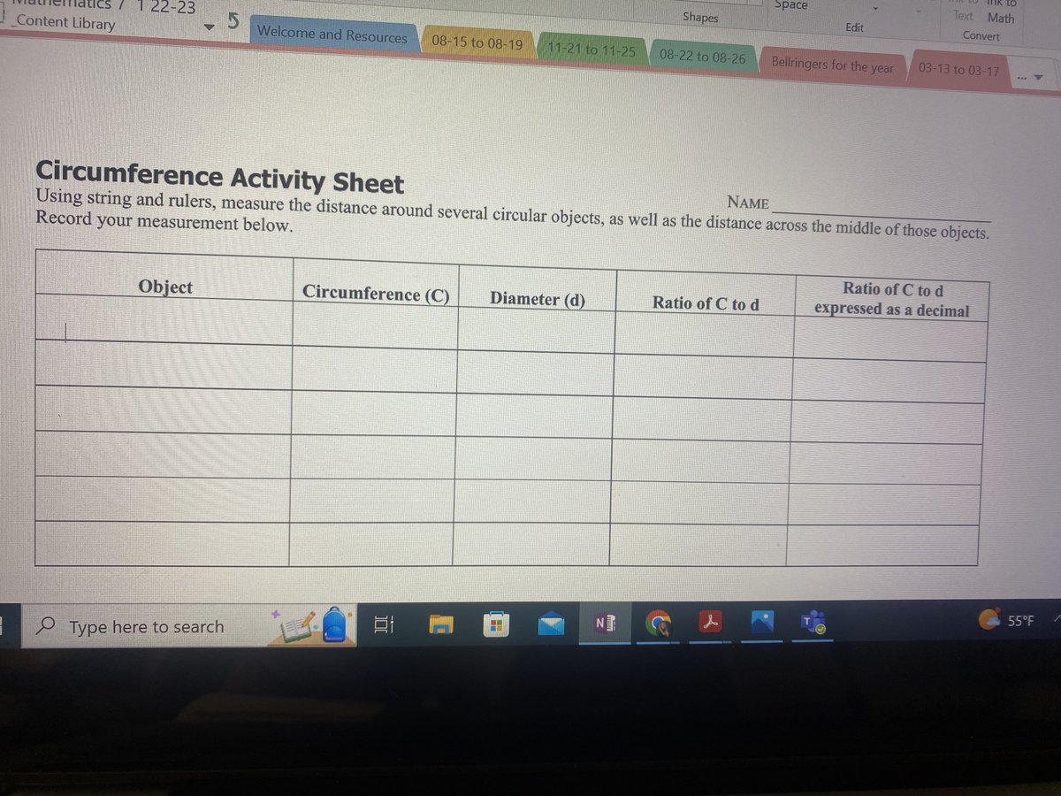
Task: Click the undo arrow beside the notebook name
Action: click(233, 22)
